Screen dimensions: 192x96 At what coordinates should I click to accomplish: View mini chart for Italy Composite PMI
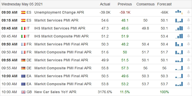pyautogui.click(x=179, y=36)
